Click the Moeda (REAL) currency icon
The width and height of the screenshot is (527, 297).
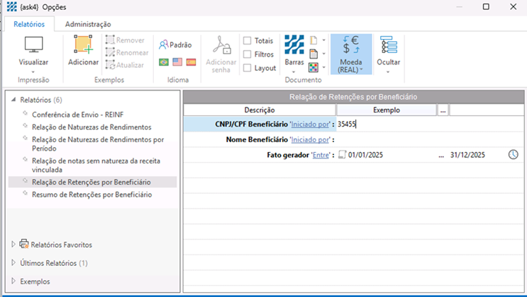(x=351, y=46)
